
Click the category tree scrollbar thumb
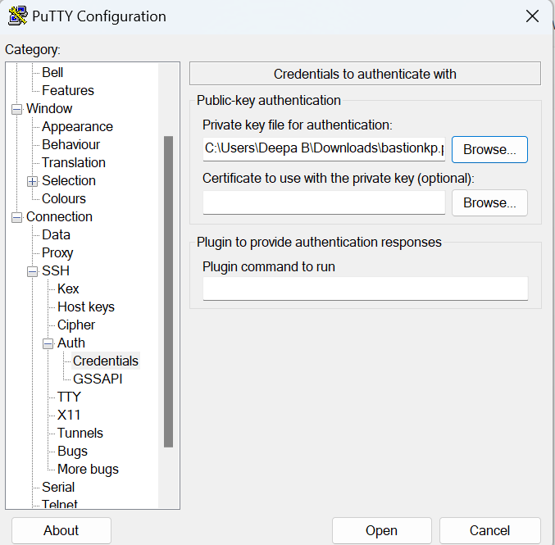click(x=169, y=292)
